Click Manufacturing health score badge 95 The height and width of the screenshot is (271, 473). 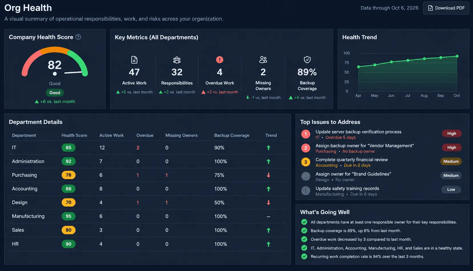tap(69, 216)
